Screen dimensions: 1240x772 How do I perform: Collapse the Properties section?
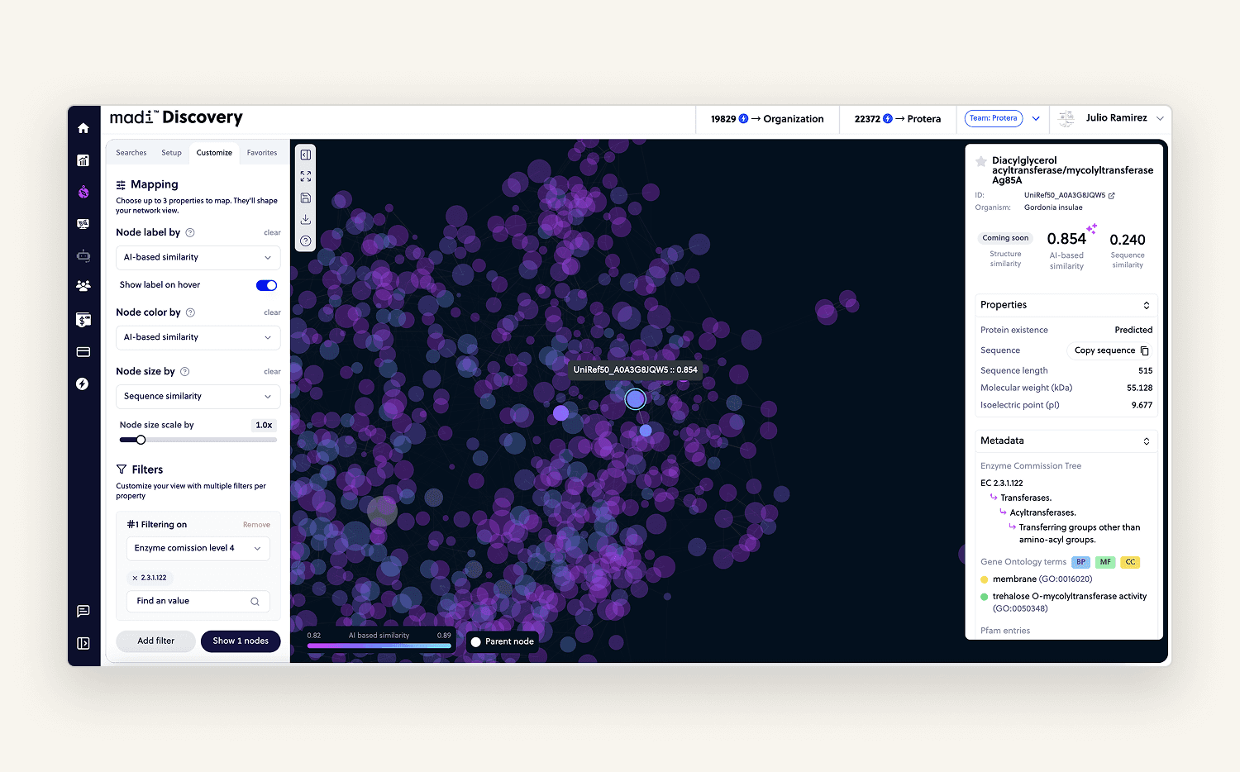point(1146,306)
